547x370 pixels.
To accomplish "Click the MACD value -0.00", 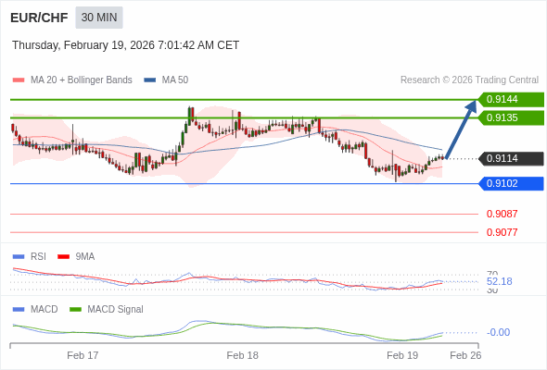I will coord(498,332).
